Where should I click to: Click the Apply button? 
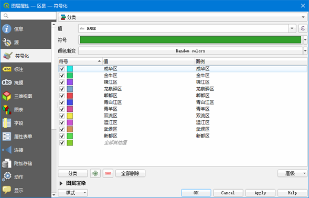pyautogui.click(x=260, y=193)
